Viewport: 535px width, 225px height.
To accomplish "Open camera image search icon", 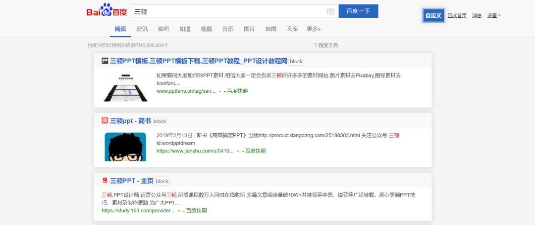I will coord(330,11).
